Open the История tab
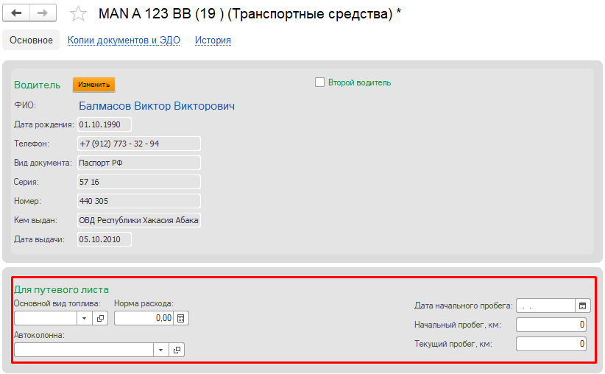This screenshot has width=605, height=374. (213, 40)
